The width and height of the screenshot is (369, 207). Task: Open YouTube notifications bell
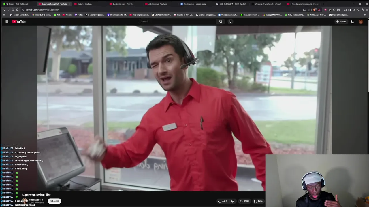point(352,22)
